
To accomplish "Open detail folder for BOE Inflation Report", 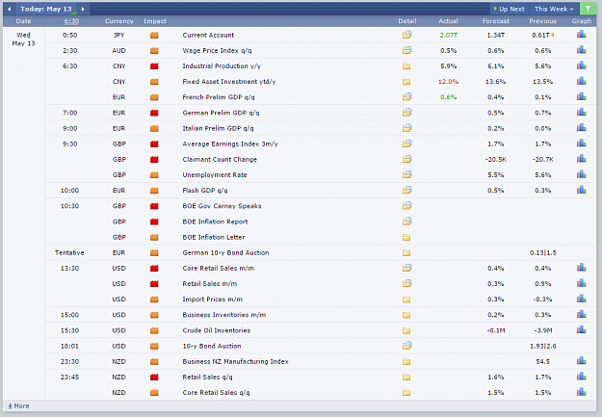I will point(407,222).
